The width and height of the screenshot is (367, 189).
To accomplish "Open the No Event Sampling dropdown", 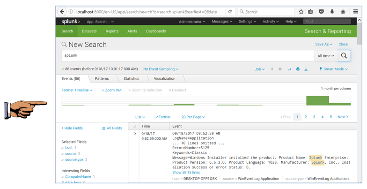I will (x=161, y=69).
